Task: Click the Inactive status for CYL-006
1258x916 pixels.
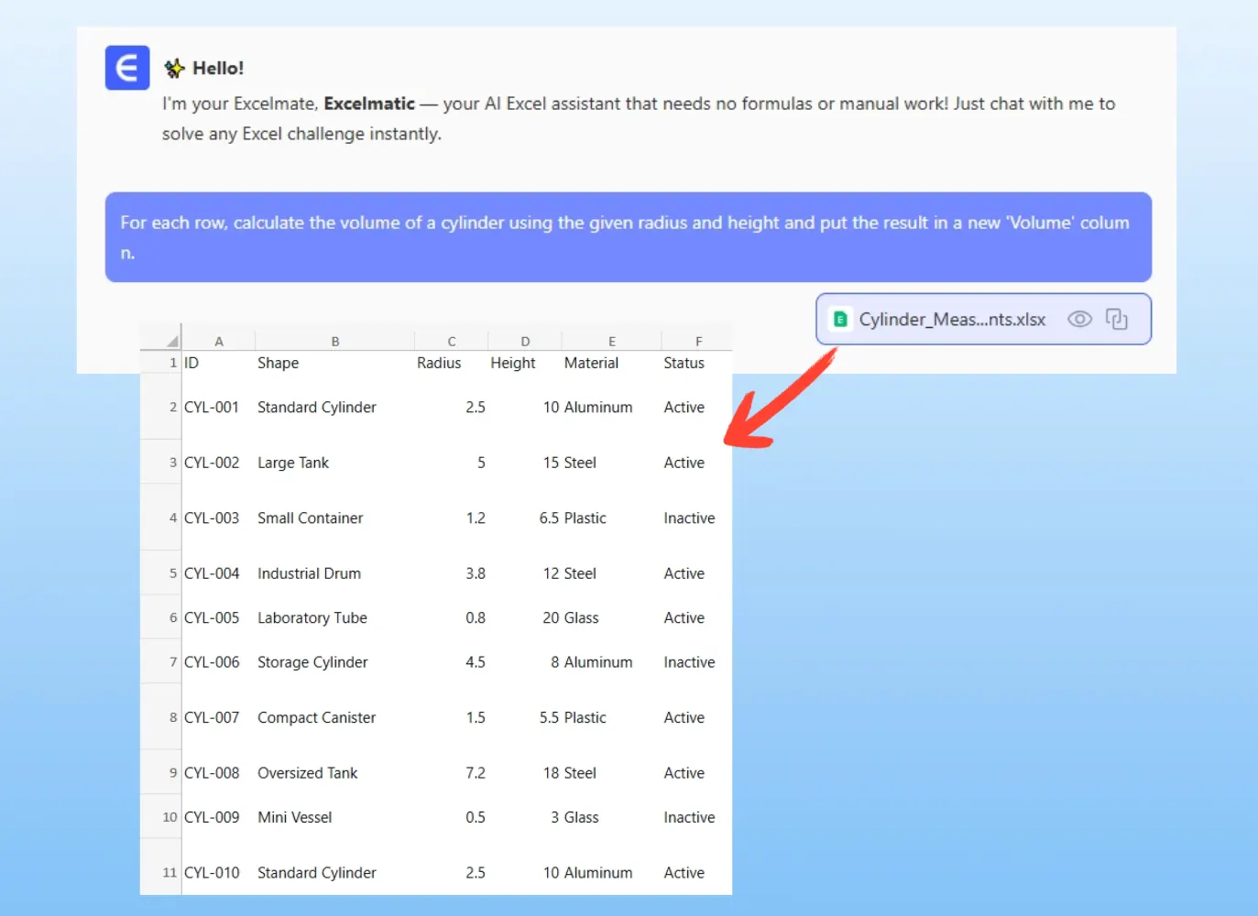Action: point(689,662)
